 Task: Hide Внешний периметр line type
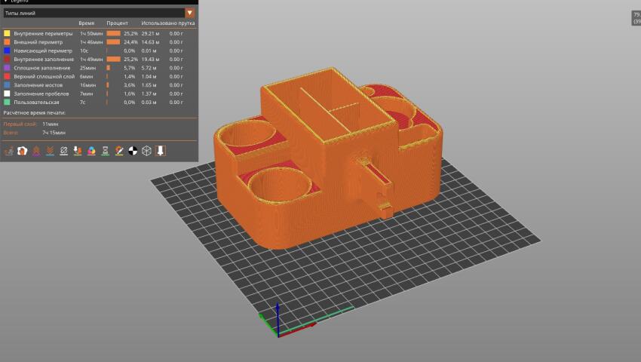click(100, 42)
